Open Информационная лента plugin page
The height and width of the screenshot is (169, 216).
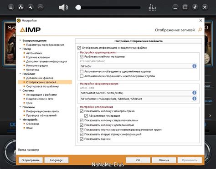[42, 111]
